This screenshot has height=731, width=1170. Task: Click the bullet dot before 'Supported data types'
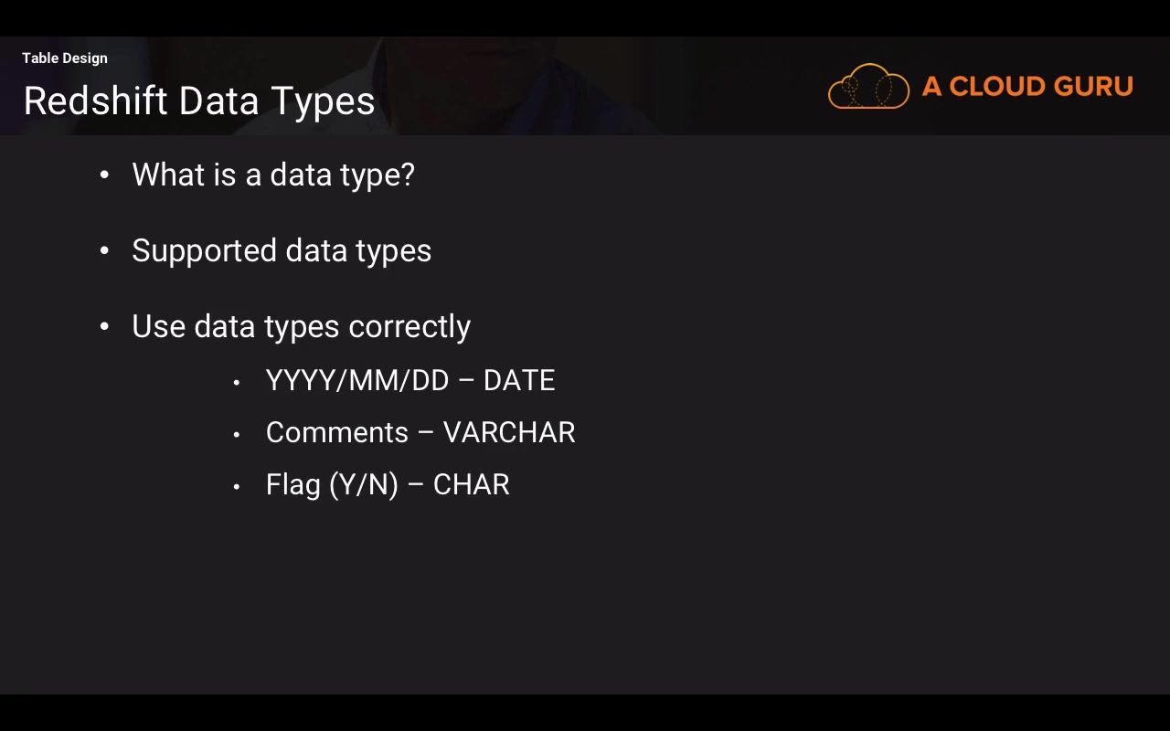pos(104,250)
